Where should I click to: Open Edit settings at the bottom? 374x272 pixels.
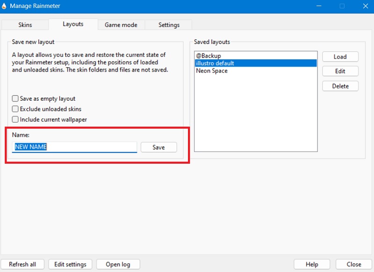(70, 265)
